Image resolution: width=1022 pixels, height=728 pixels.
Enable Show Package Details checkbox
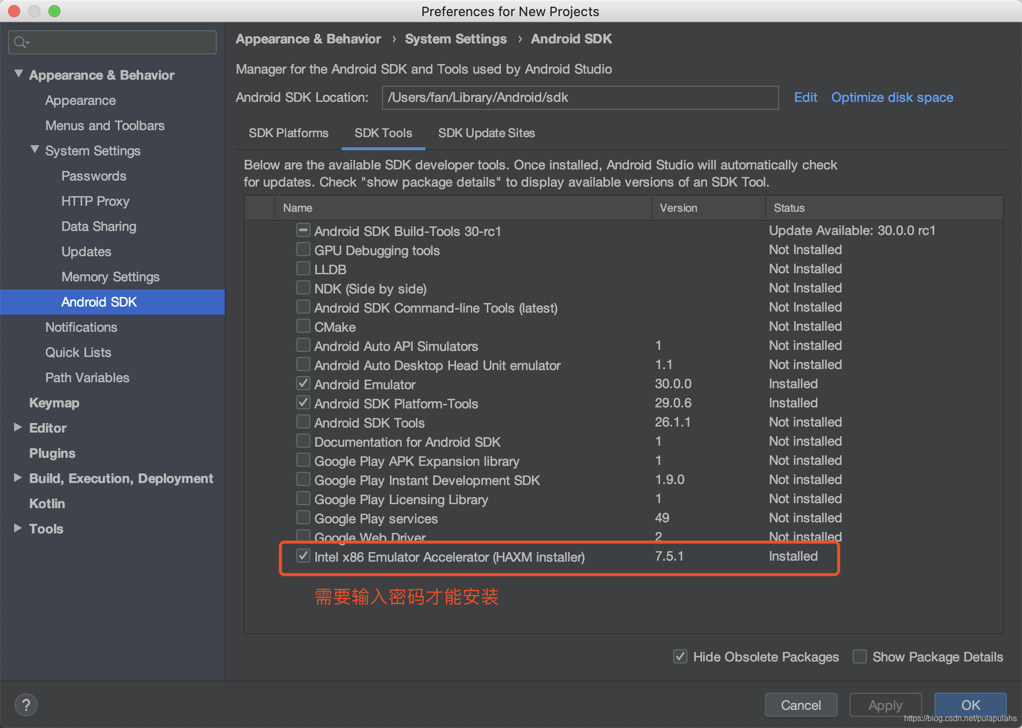pyautogui.click(x=859, y=656)
